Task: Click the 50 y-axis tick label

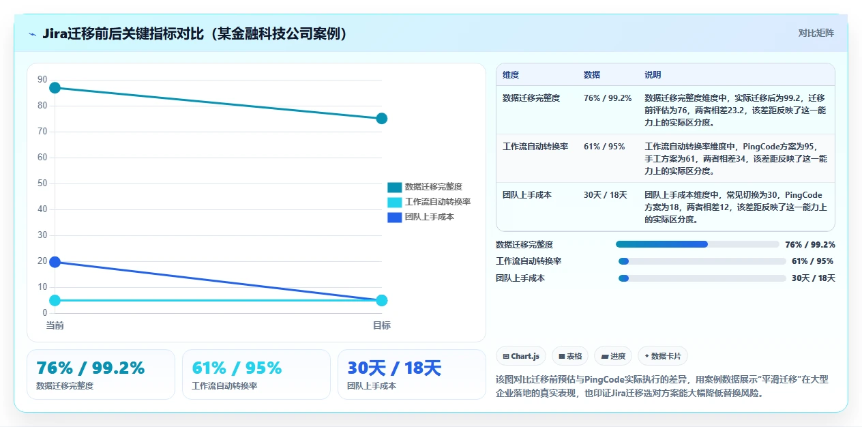Action: coord(42,183)
